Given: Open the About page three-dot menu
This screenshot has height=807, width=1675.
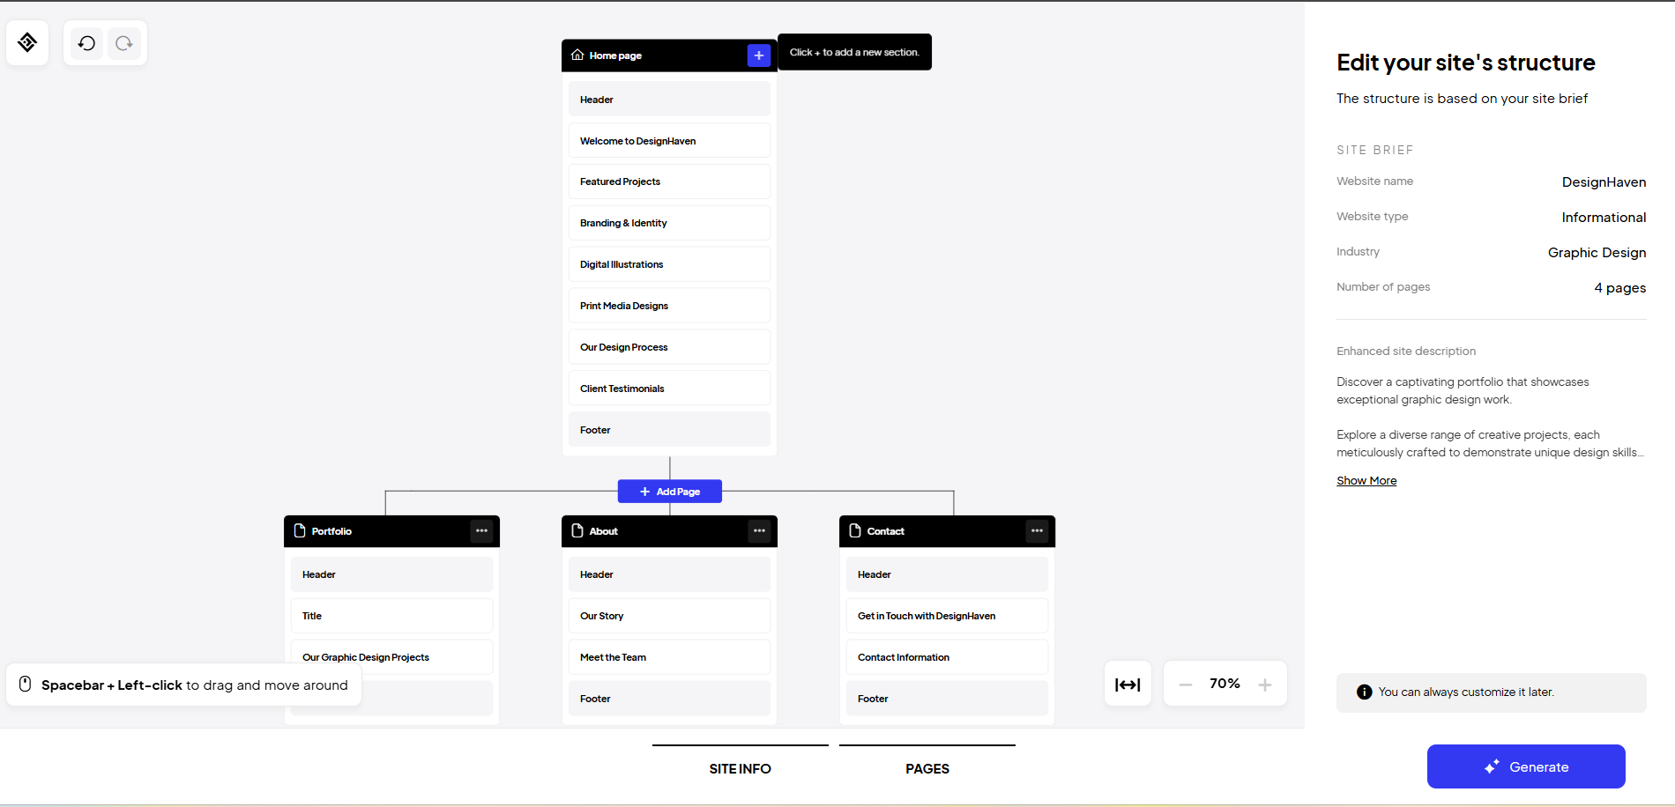Looking at the screenshot, I should tap(759, 531).
